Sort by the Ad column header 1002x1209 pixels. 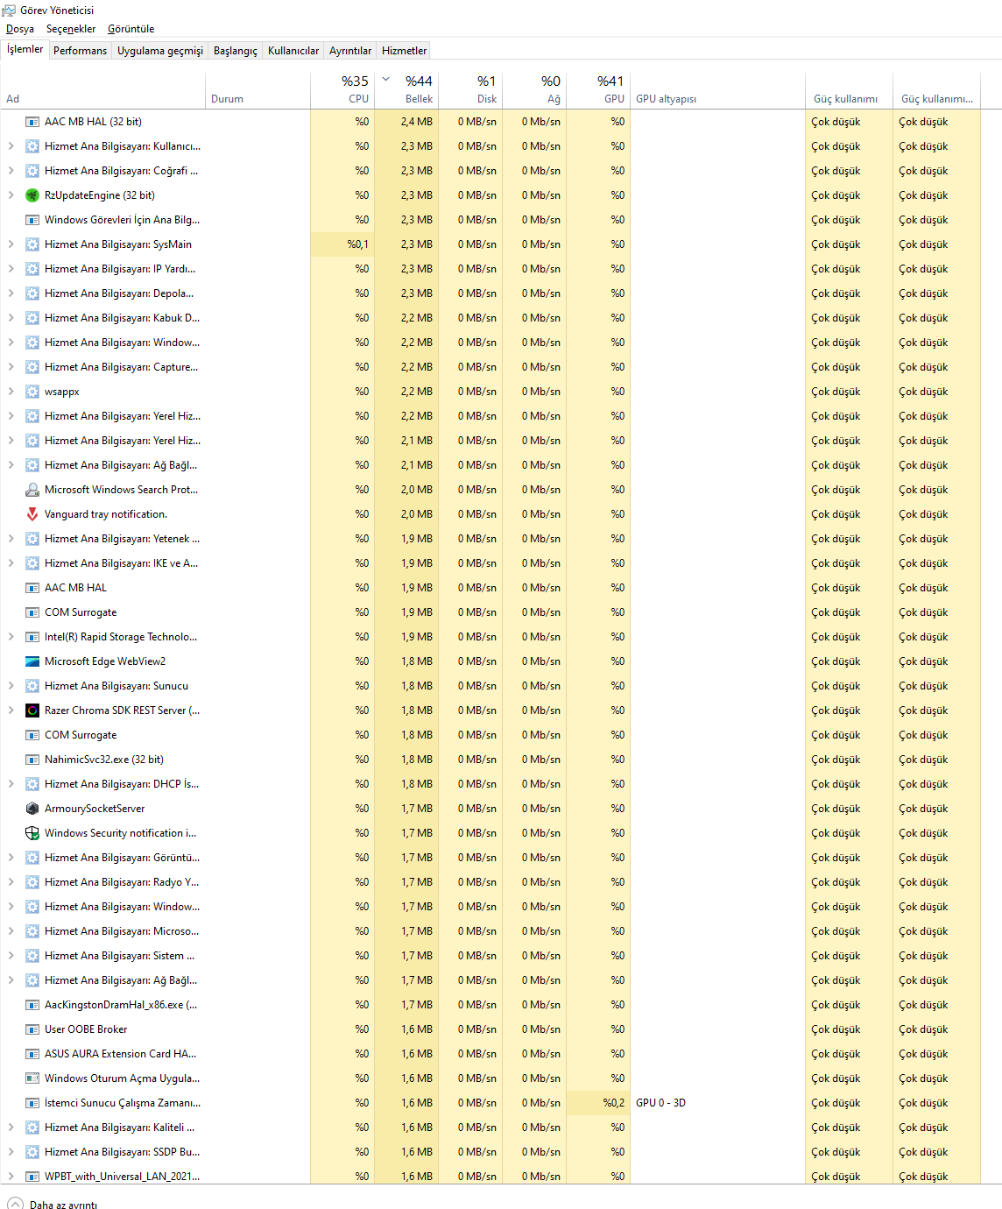click(102, 89)
